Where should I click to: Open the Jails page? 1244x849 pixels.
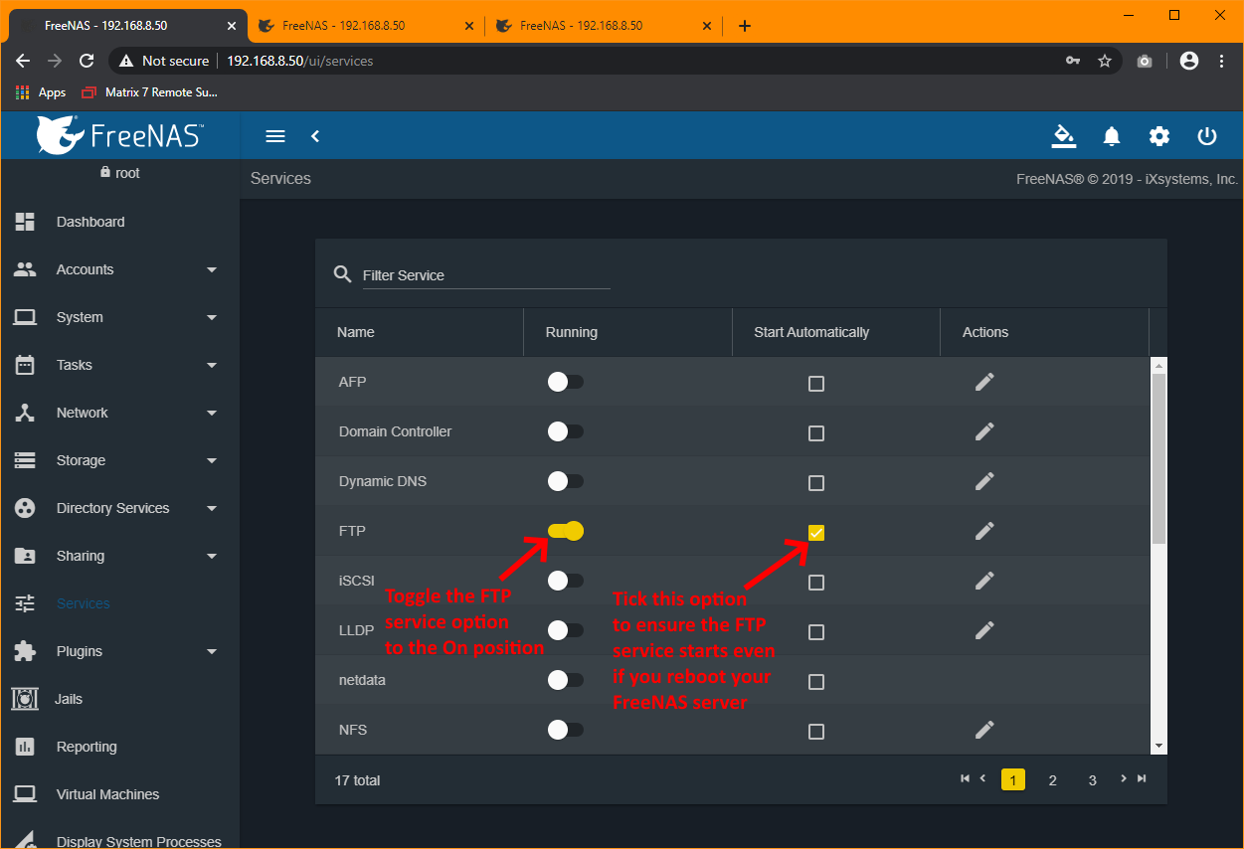point(119,699)
